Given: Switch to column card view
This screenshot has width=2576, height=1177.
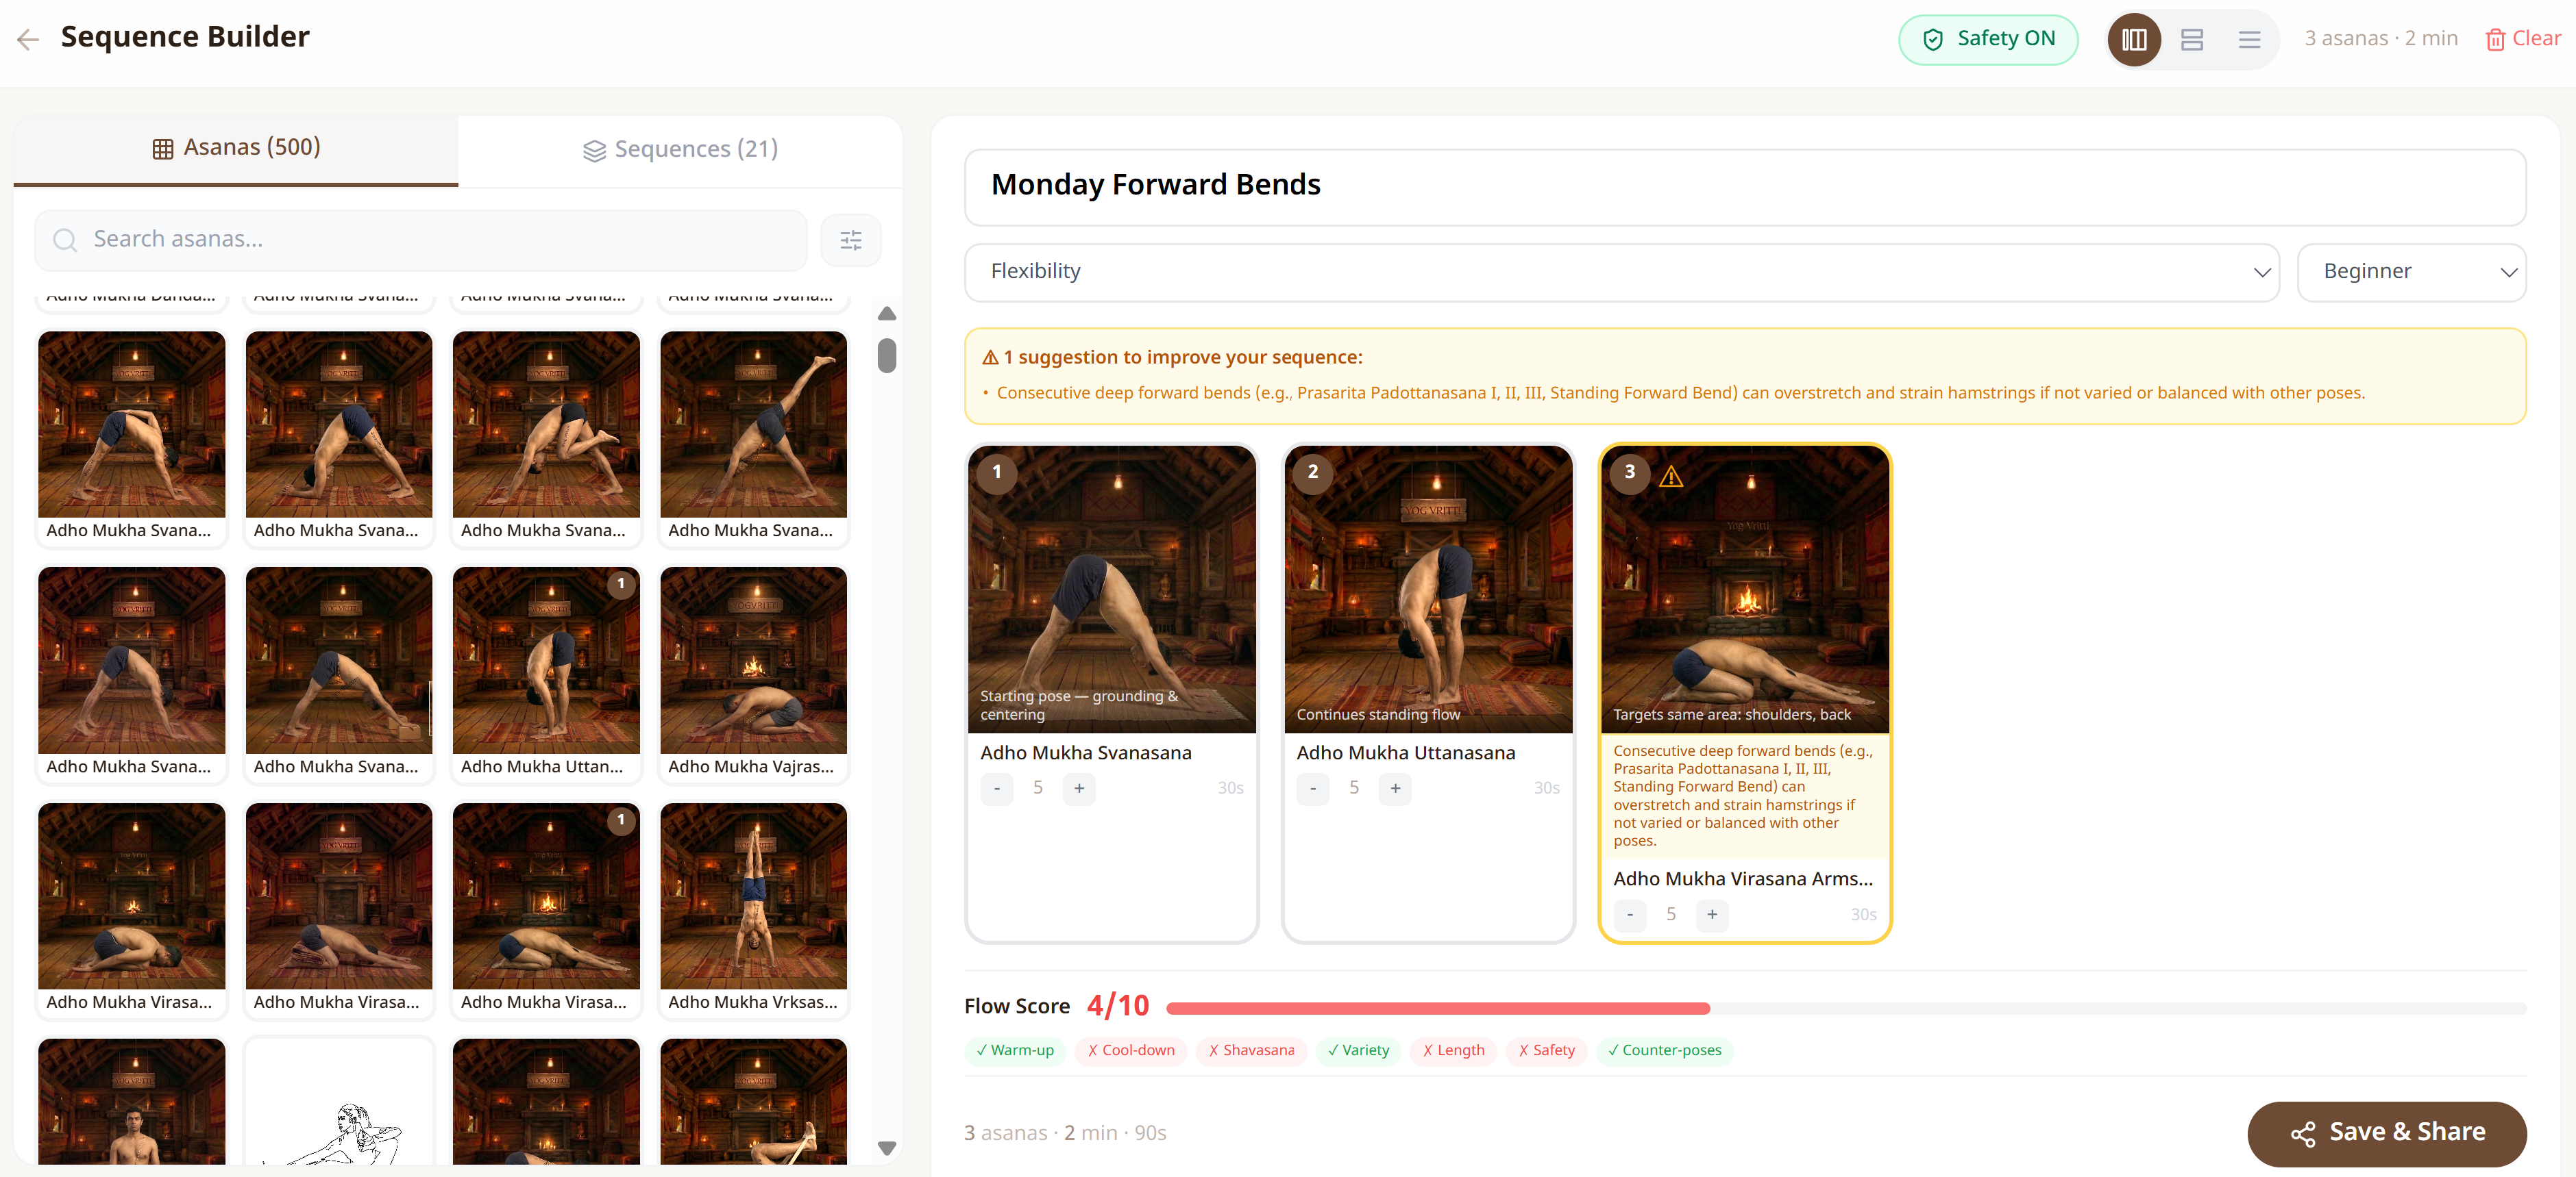Looking at the screenshot, I should point(2134,39).
